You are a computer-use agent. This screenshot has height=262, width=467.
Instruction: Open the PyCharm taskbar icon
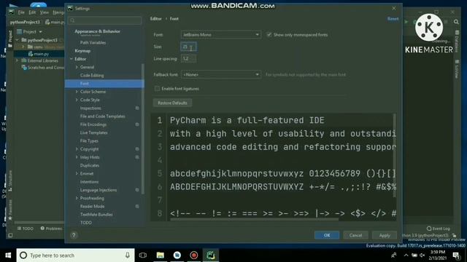coord(211,255)
